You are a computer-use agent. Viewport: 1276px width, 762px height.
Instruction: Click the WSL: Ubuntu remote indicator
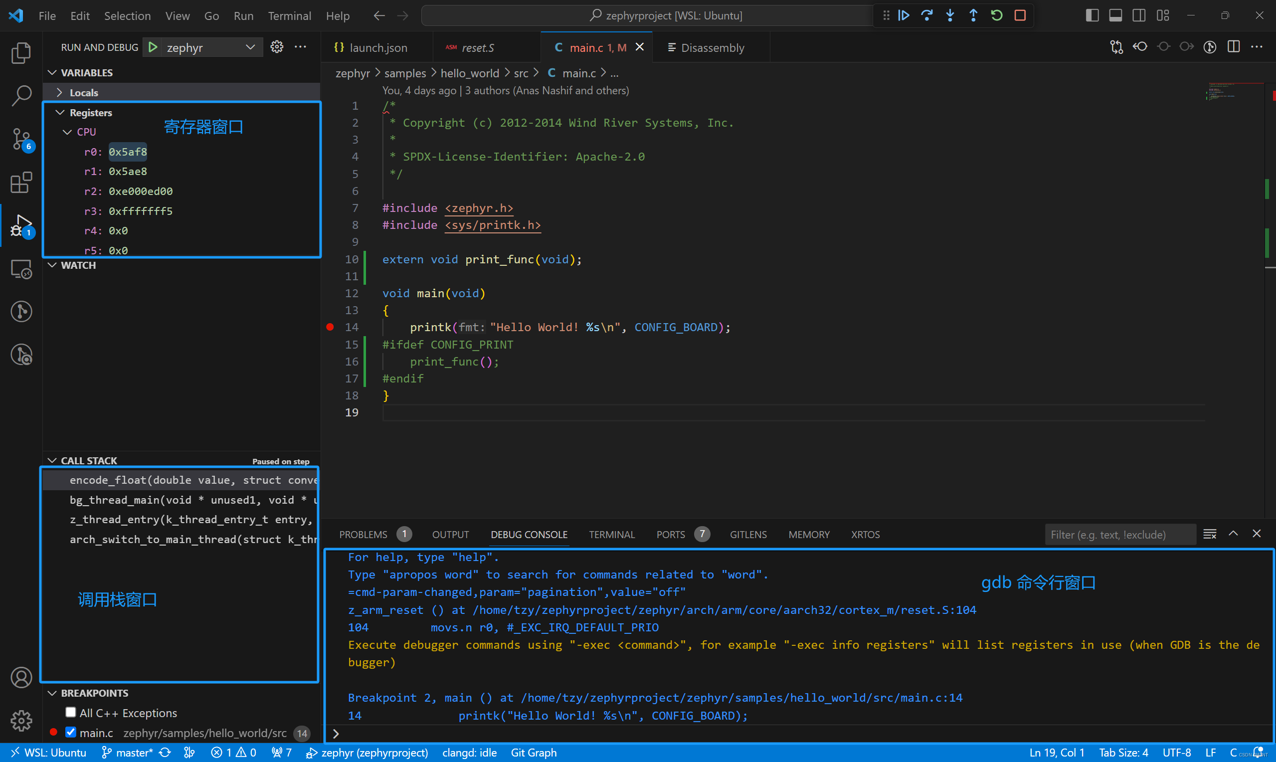click(x=48, y=753)
